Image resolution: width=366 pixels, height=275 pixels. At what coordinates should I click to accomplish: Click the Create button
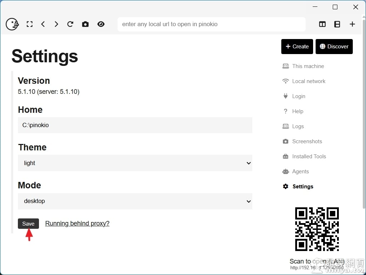point(297,47)
